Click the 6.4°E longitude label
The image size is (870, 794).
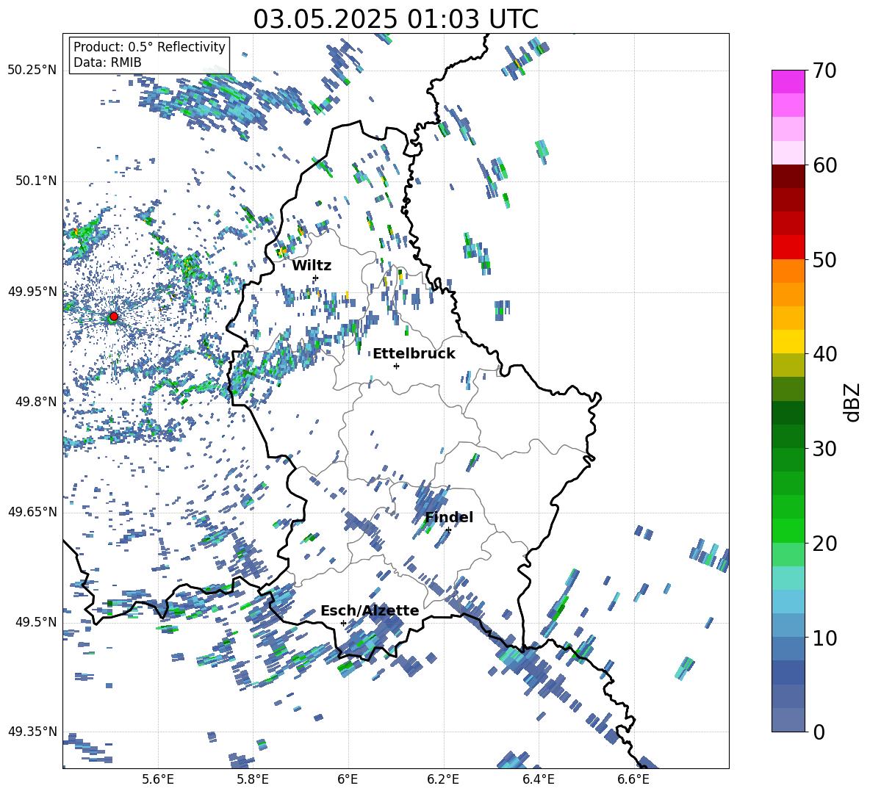(538, 779)
